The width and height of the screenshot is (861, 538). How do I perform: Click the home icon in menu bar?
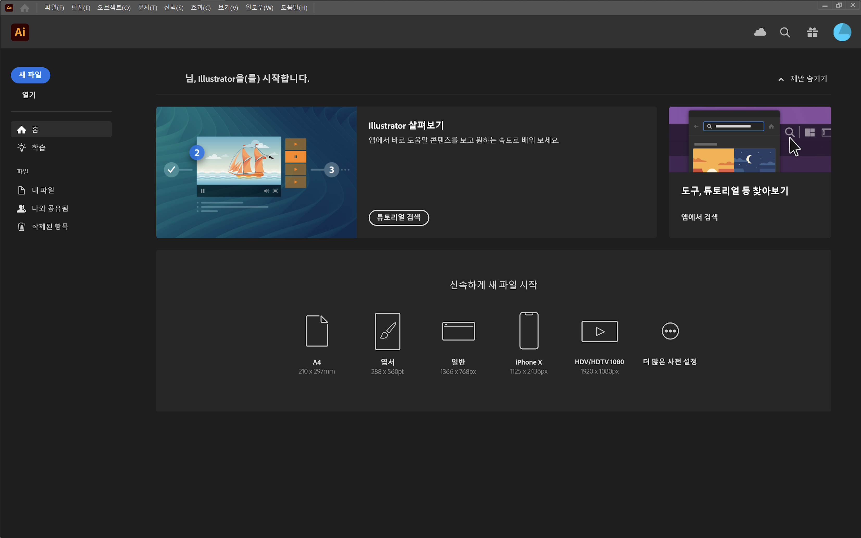click(24, 8)
